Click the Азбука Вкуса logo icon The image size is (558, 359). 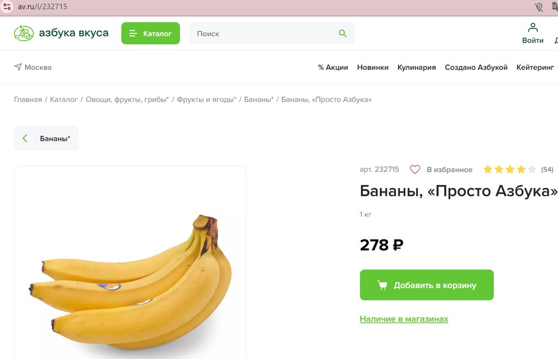point(24,33)
